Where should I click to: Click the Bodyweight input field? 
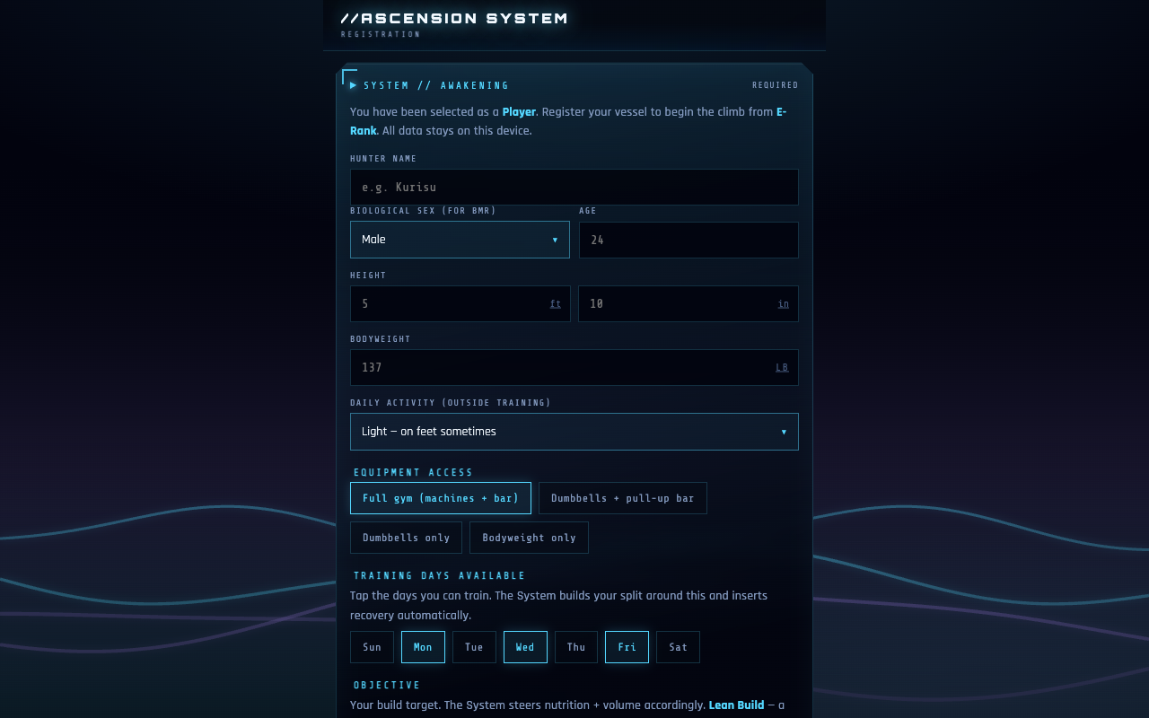[x=574, y=367]
